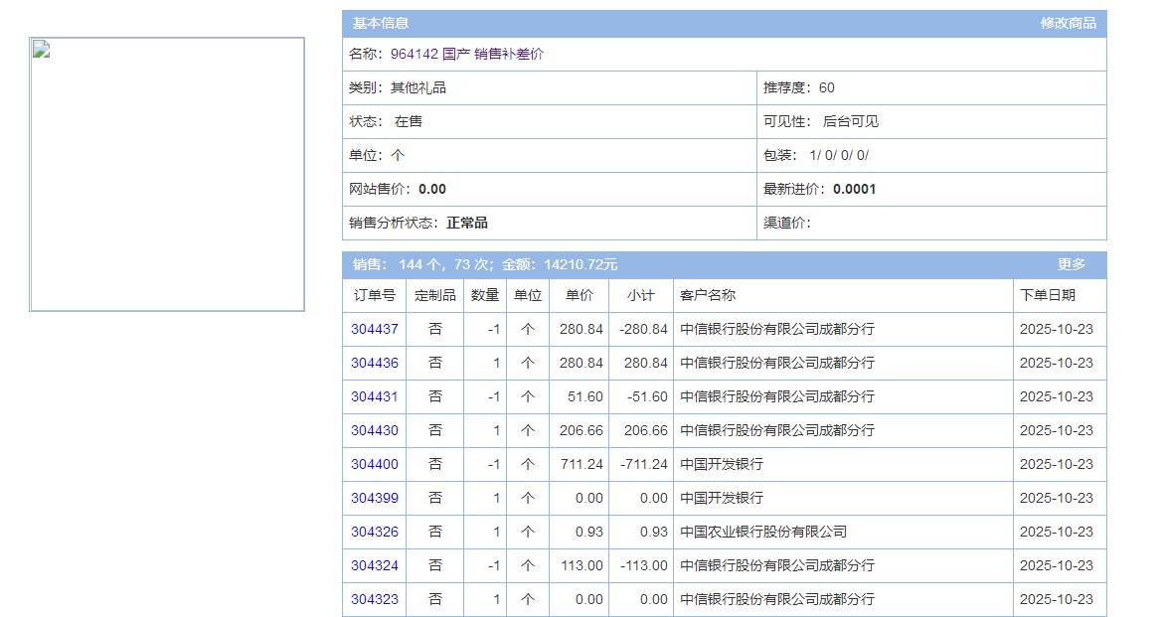Click the 客户名称 column header
Image resolution: width=1164 pixels, height=617 pixels.
point(708,295)
